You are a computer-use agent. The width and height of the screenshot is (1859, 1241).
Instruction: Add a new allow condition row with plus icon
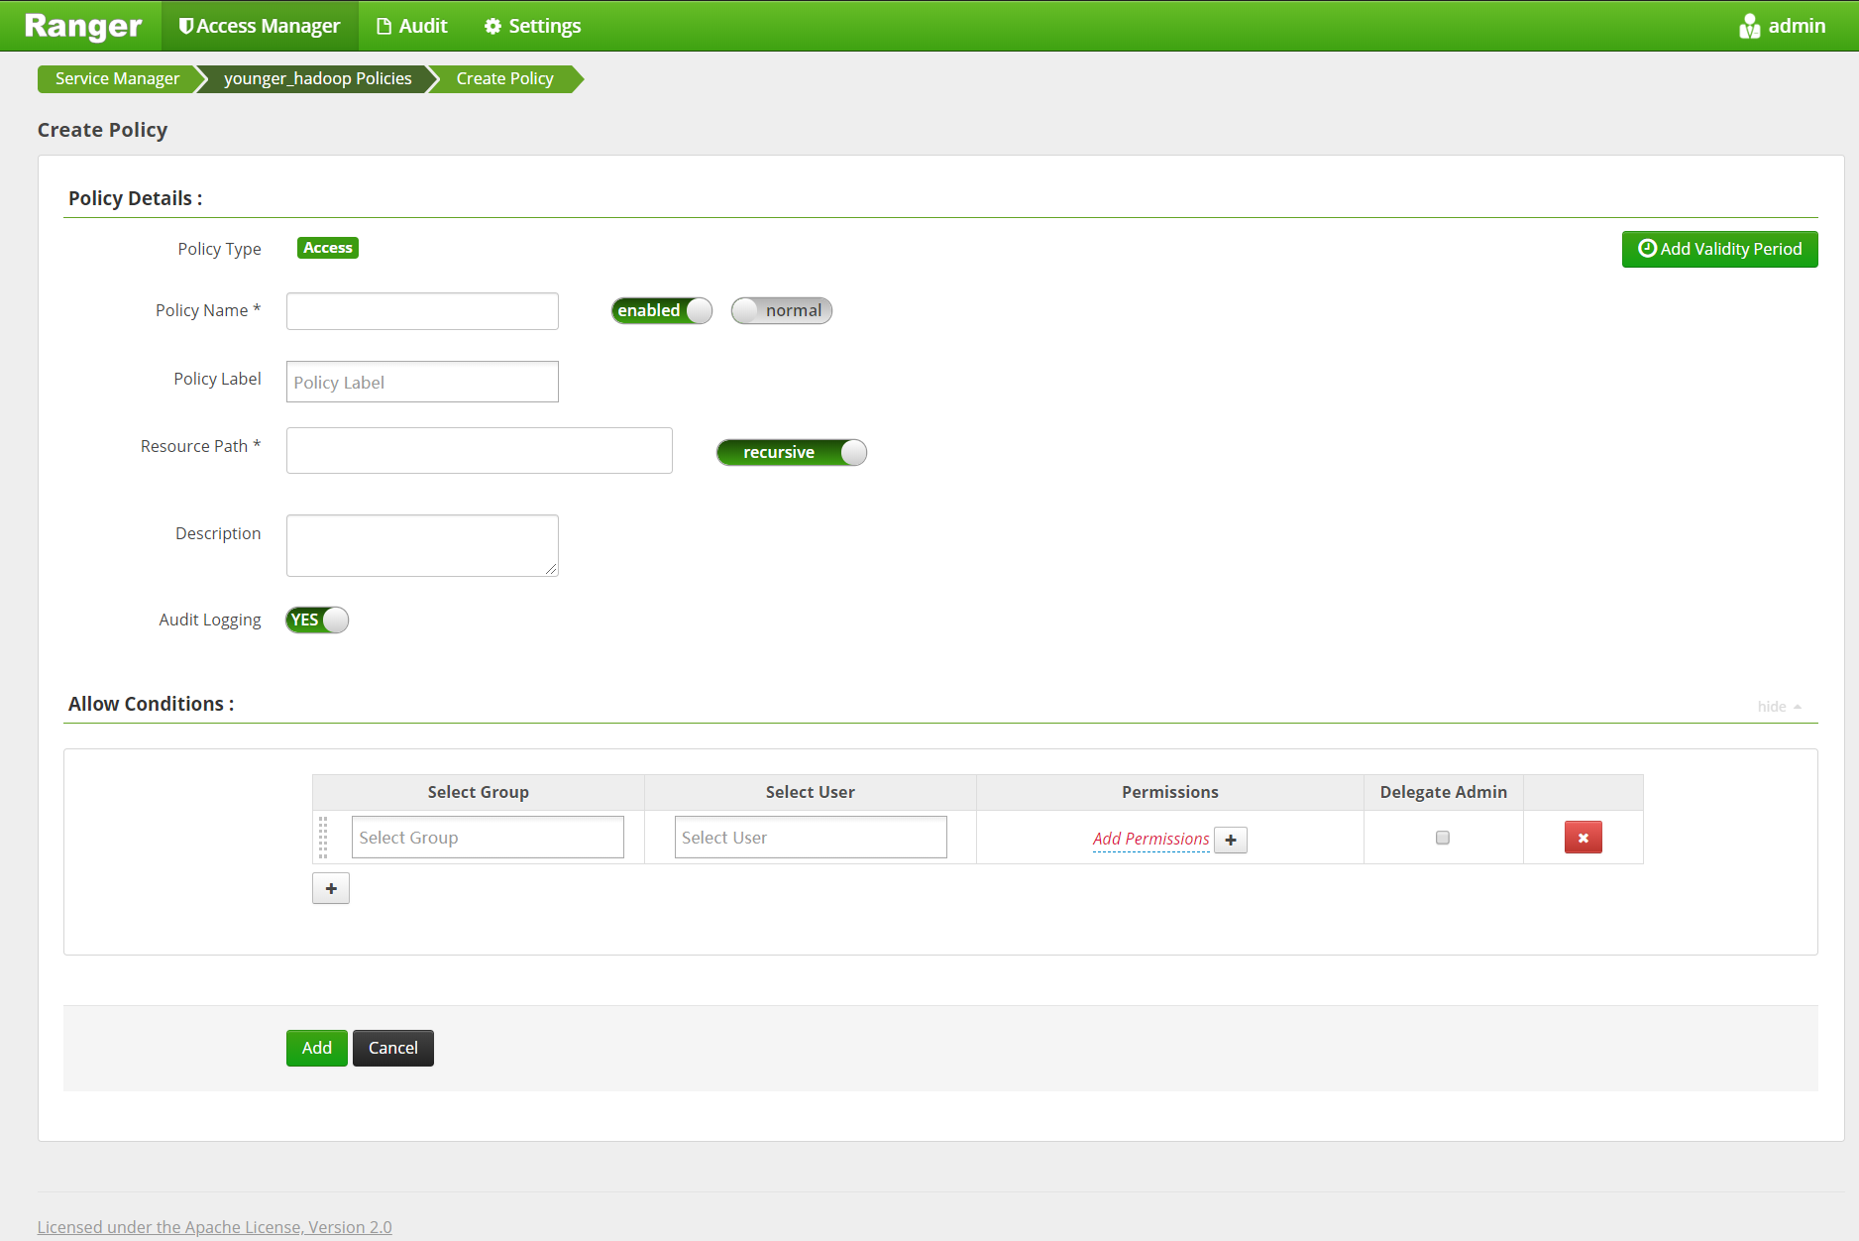tap(330, 888)
